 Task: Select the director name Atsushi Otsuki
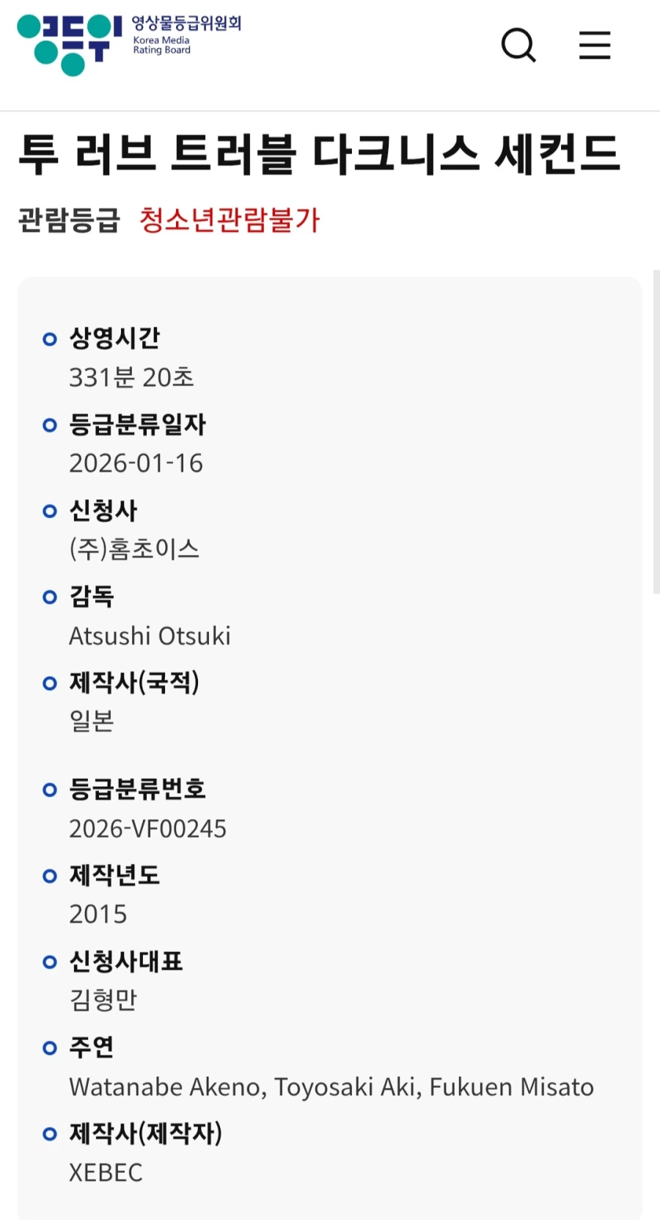150,636
